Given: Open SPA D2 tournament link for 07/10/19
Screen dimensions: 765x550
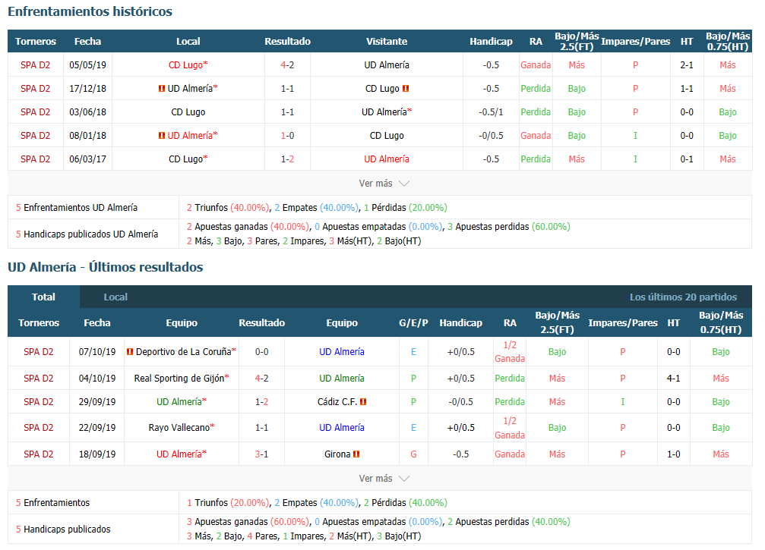Looking at the screenshot, I should coord(39,352).
